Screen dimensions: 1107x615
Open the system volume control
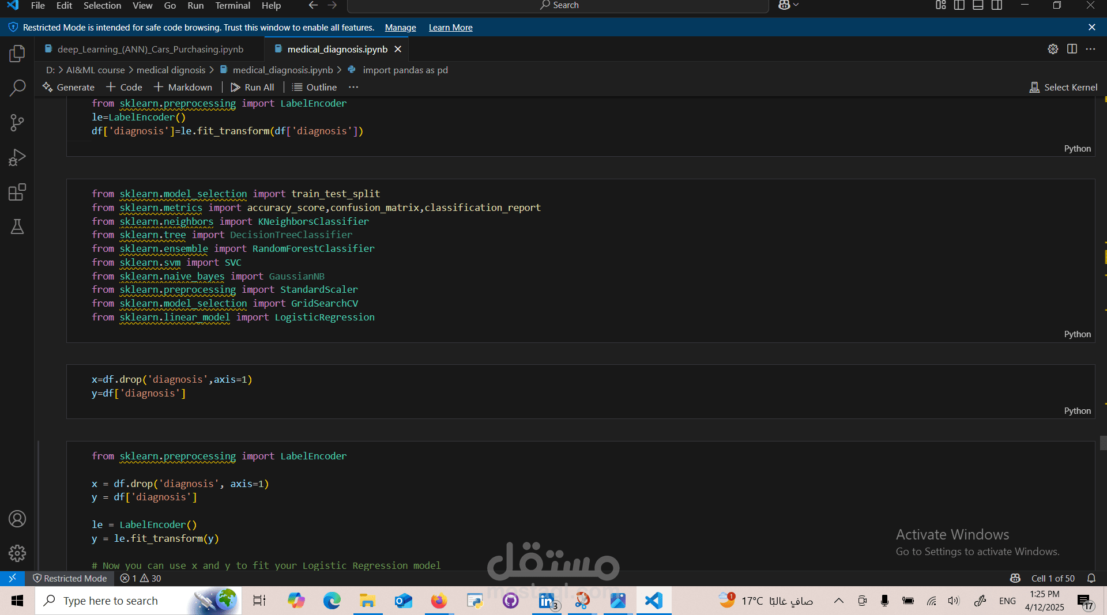click(954, 601)
